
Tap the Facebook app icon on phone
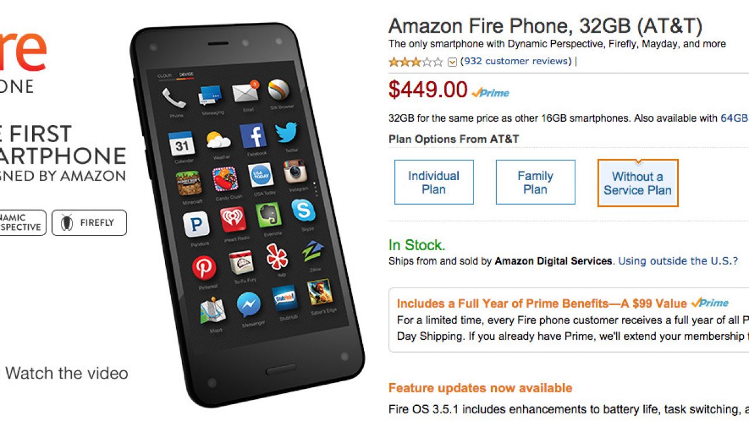click(x=253, y=136)
